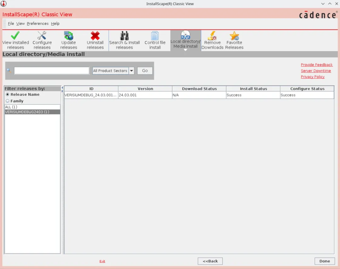This screenshot has width=340, height=269.
Task: Sort by the Version column header
Action: (145, 89)
